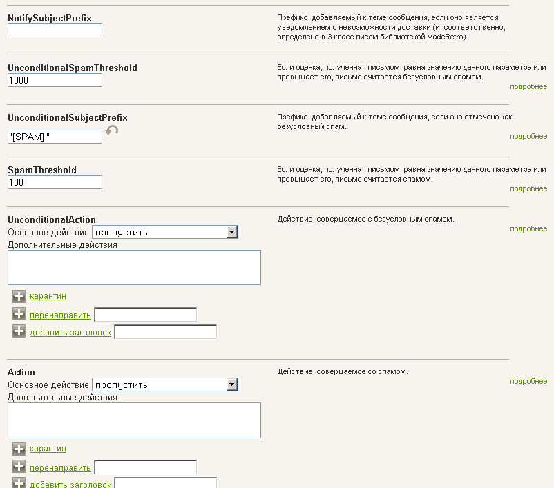Open подробнее link for UnconditionalSpamThreshold
The width and height of the screenshot is (554, 488).
[x=528, y=86]
